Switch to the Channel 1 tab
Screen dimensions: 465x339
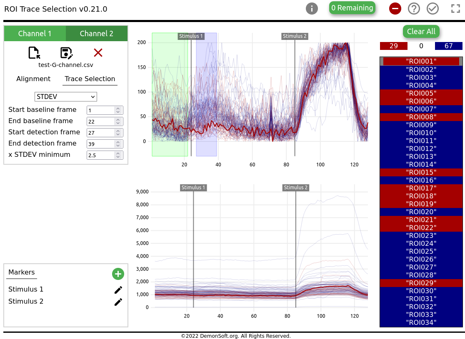pyautogui.click(x=35, y=33)
